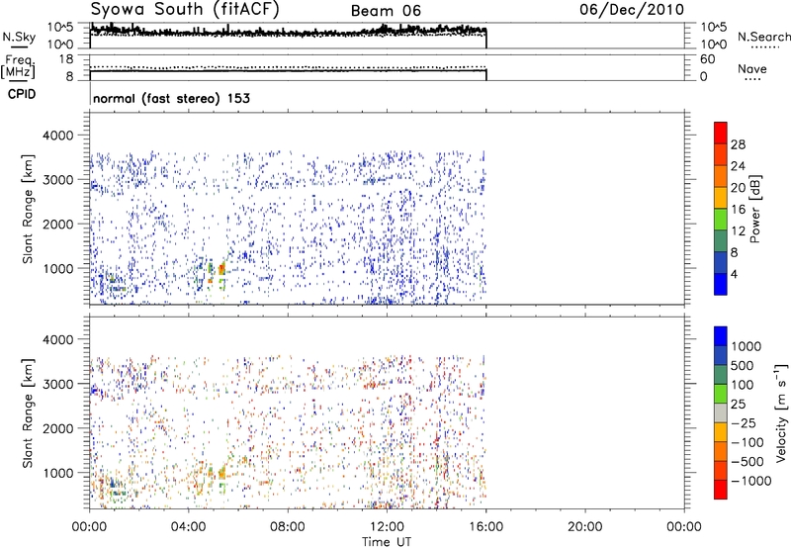Click '3000' on velocity panel range axis

[x=58, y=384]
